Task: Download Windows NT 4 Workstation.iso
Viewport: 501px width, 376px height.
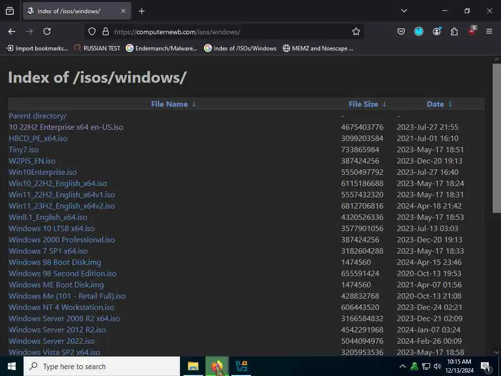Action: click(x=61, y=307)
